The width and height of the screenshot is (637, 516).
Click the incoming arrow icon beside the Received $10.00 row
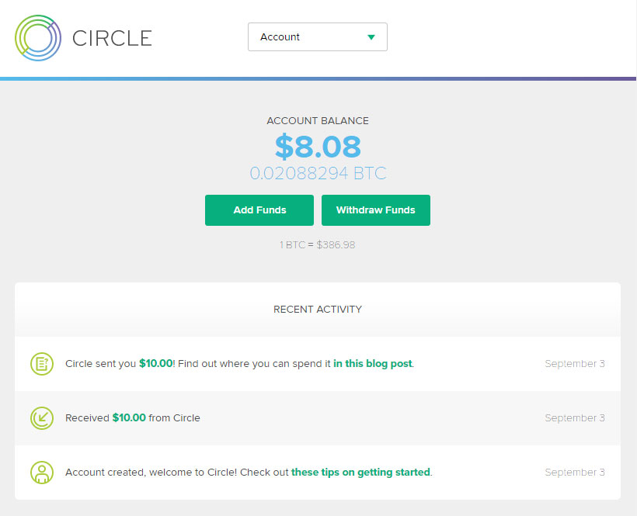(42, 418)
